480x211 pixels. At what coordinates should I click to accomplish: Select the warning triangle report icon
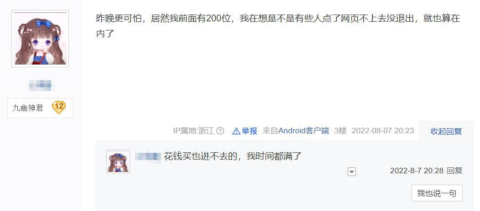tap(236, 131)
